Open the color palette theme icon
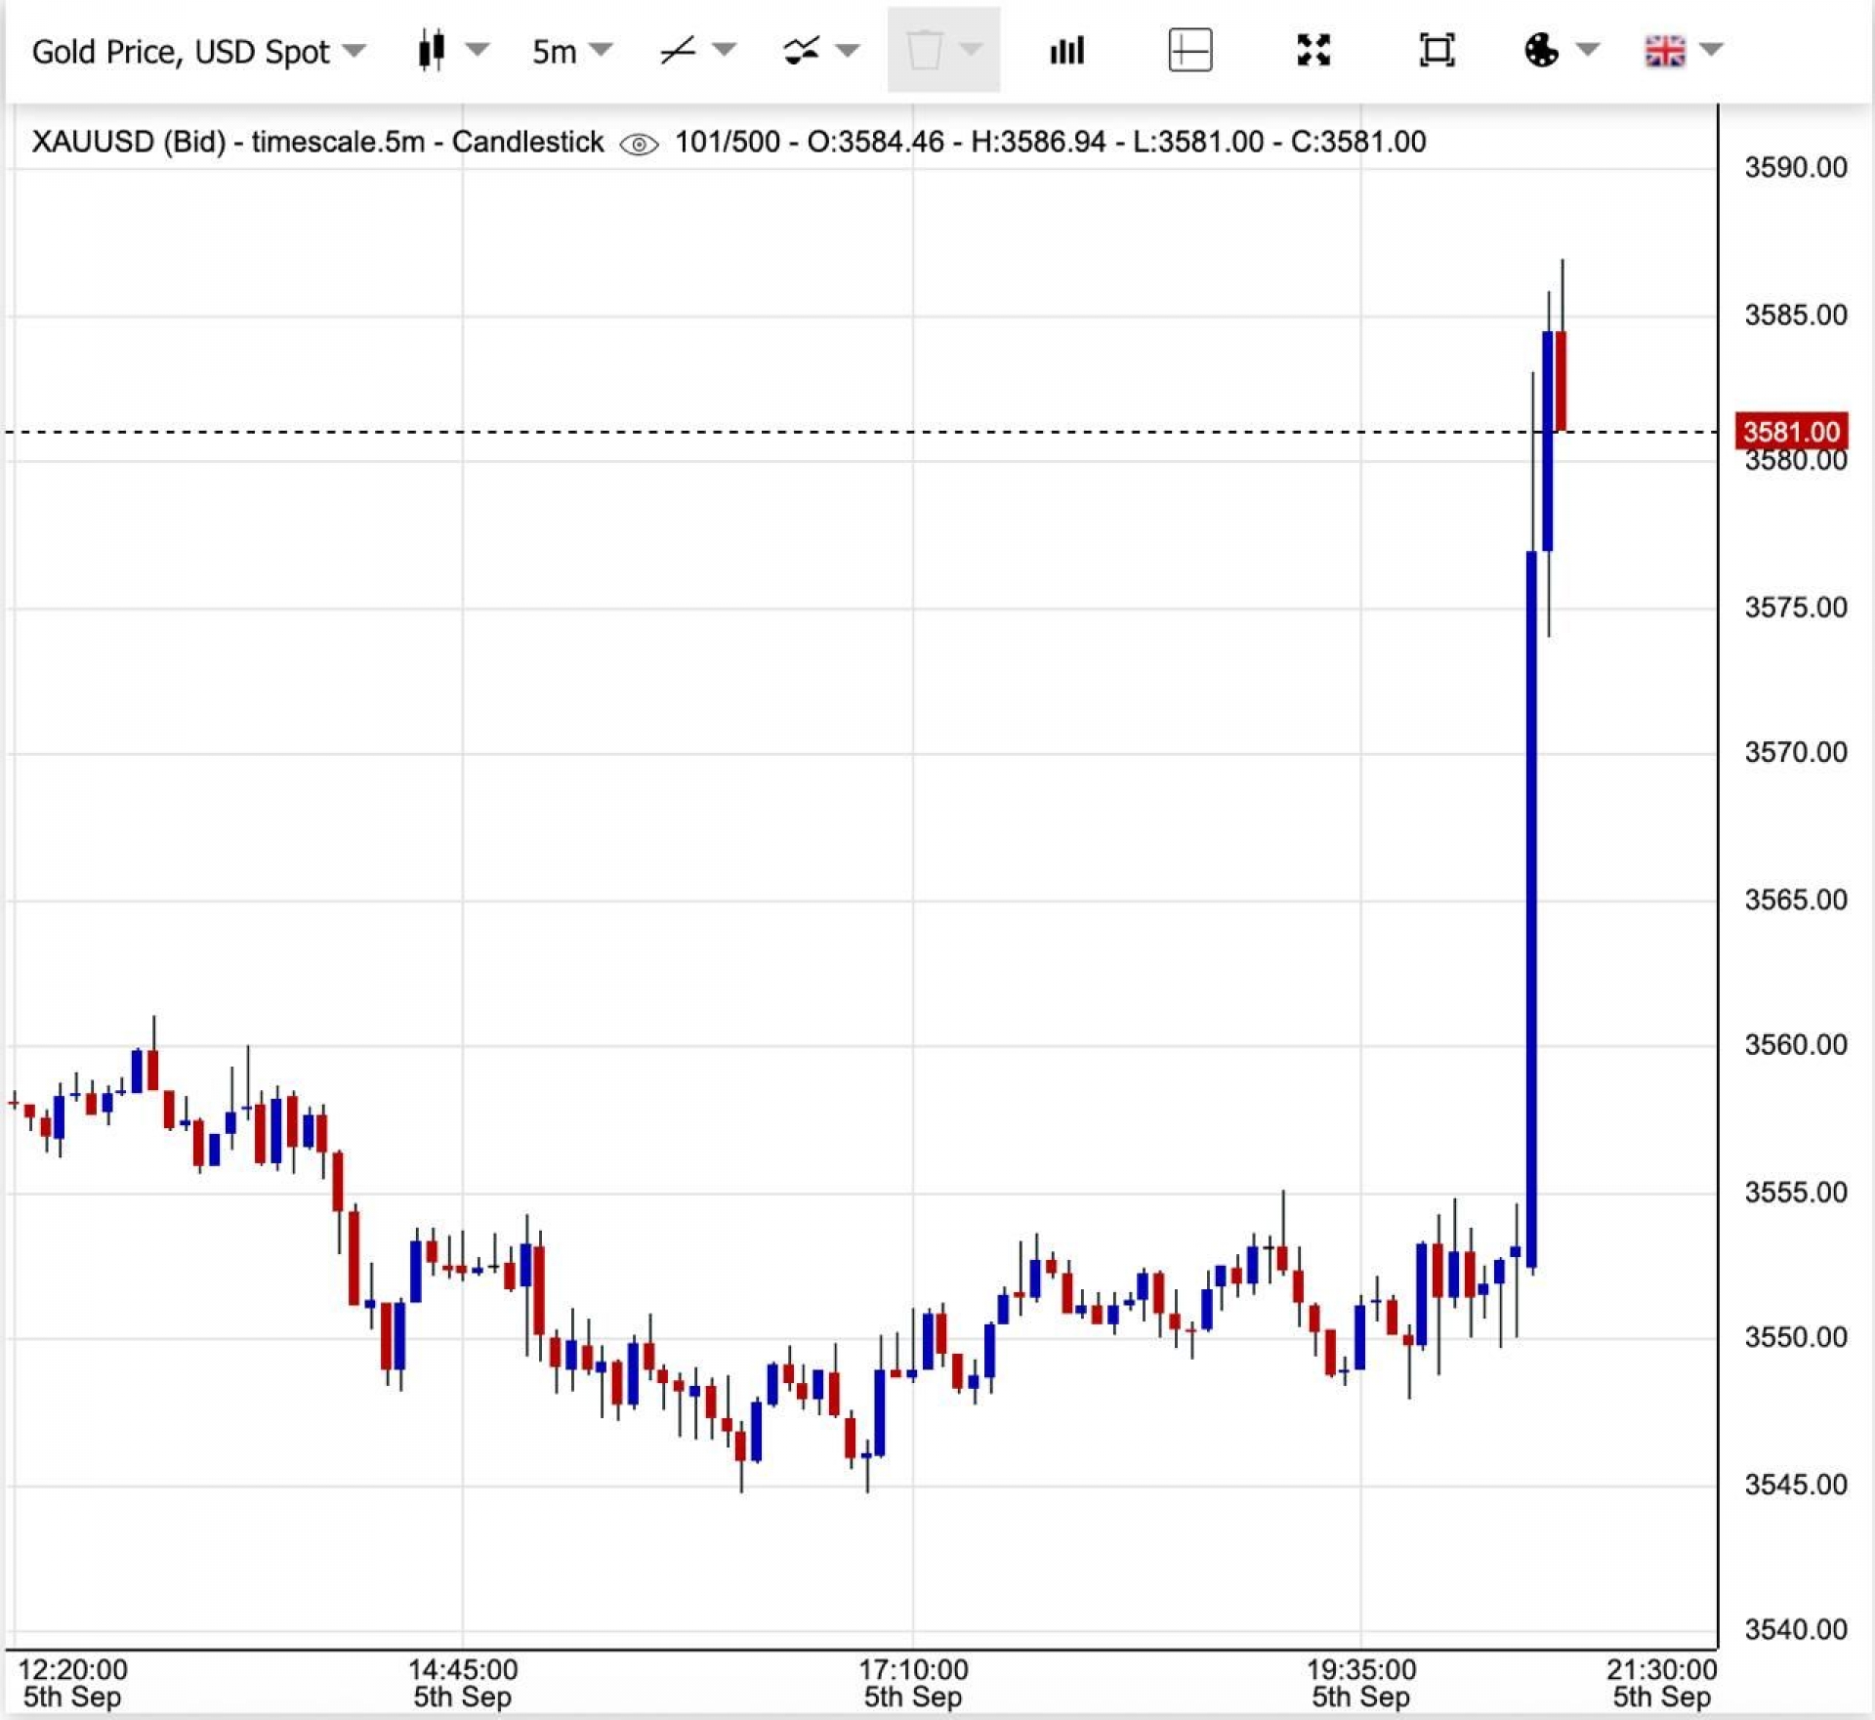 1541,50
